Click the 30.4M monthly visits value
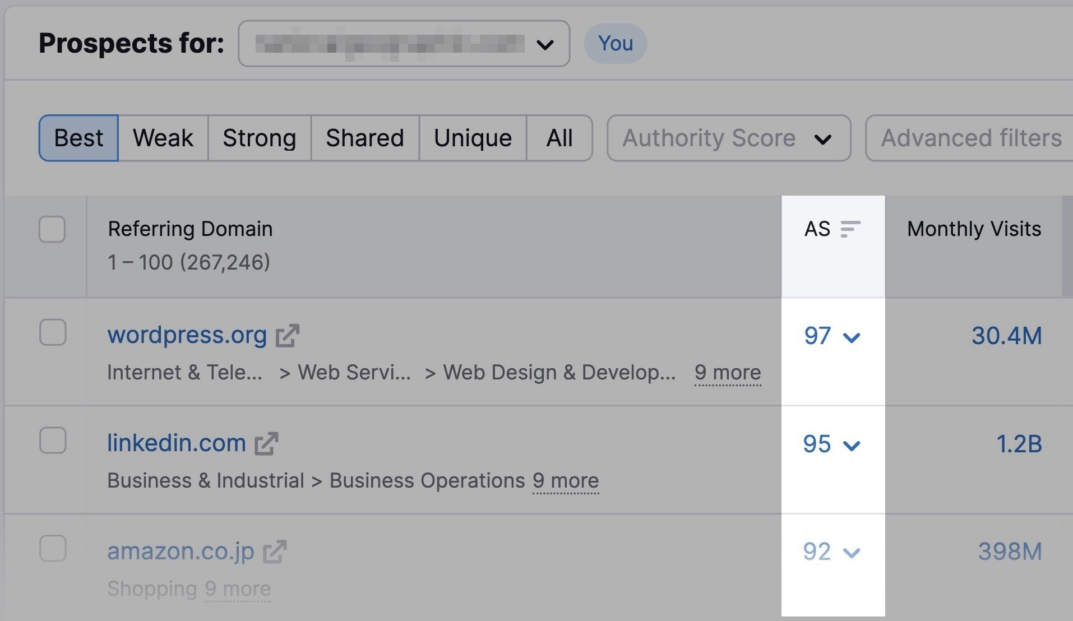The width and height of the screenshot is (1073, 621). click(x=1006, y=336)
